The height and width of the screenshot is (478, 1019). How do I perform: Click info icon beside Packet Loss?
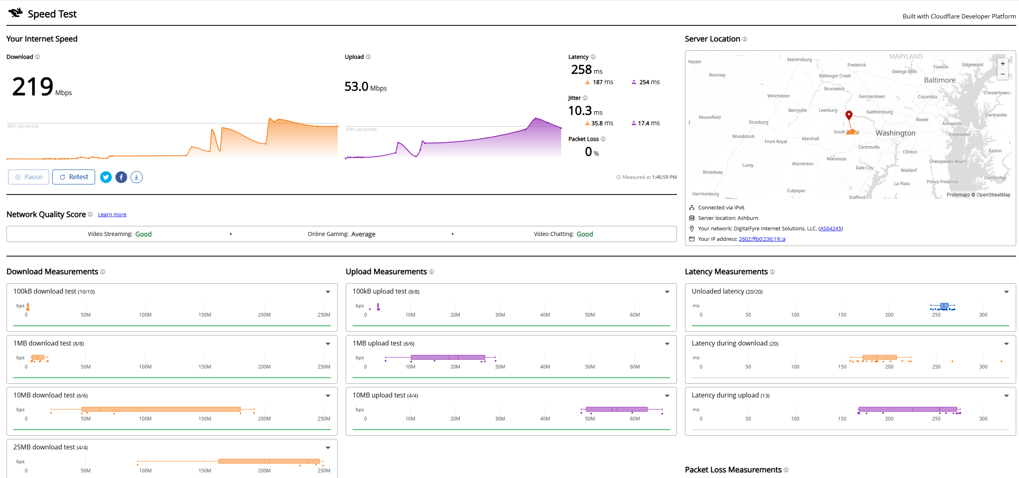click(603, 139)
